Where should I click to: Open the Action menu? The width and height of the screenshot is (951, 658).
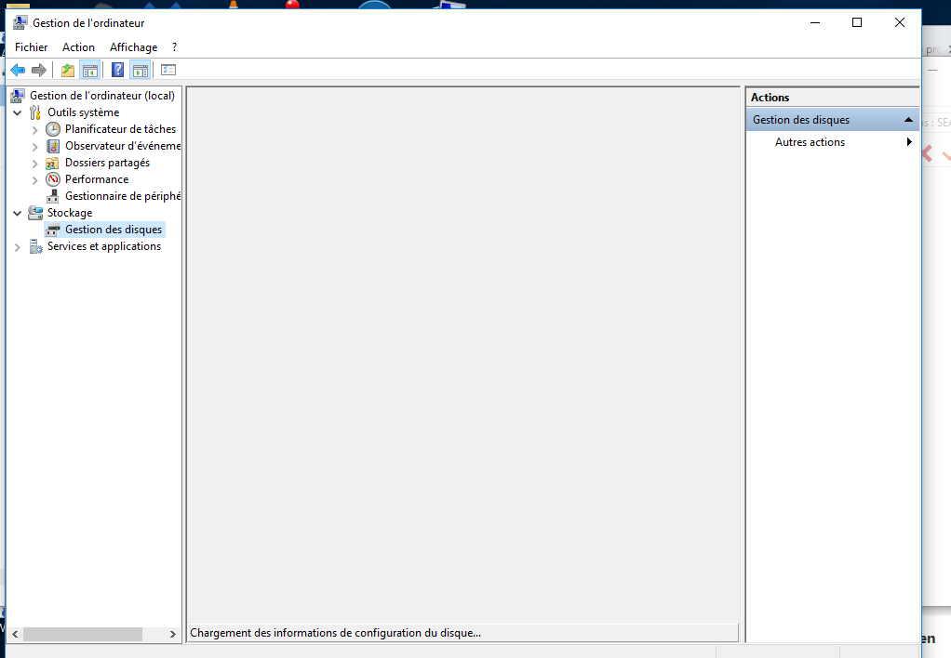[x=79, y=47]
